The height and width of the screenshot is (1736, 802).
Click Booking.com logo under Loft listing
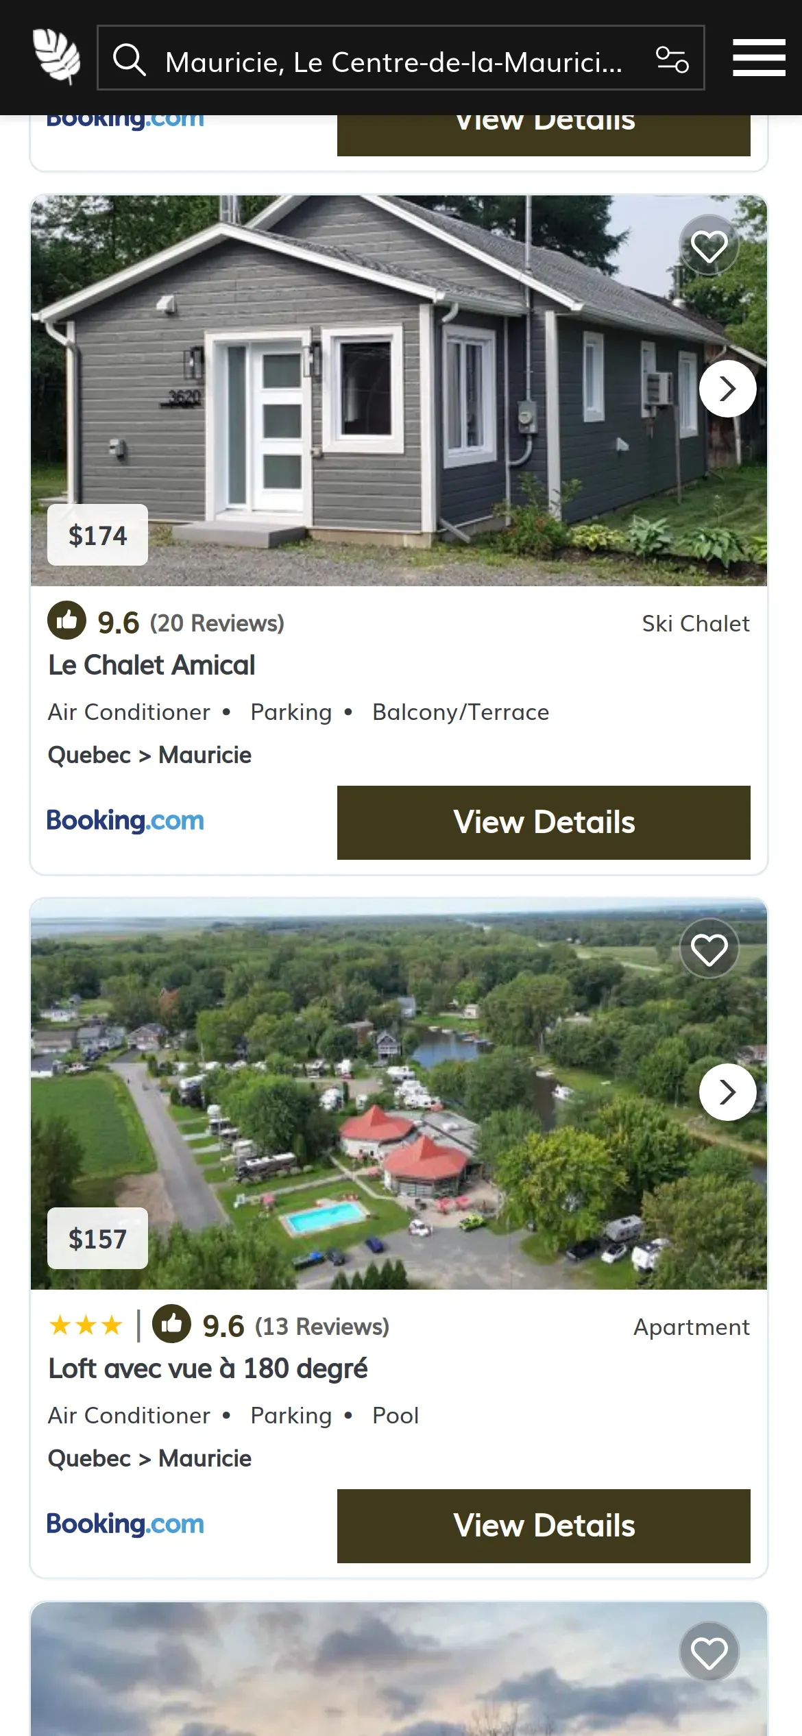[x=125, y=1524]
